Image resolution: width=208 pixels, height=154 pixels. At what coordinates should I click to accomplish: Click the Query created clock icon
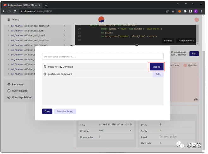point(9,91)
